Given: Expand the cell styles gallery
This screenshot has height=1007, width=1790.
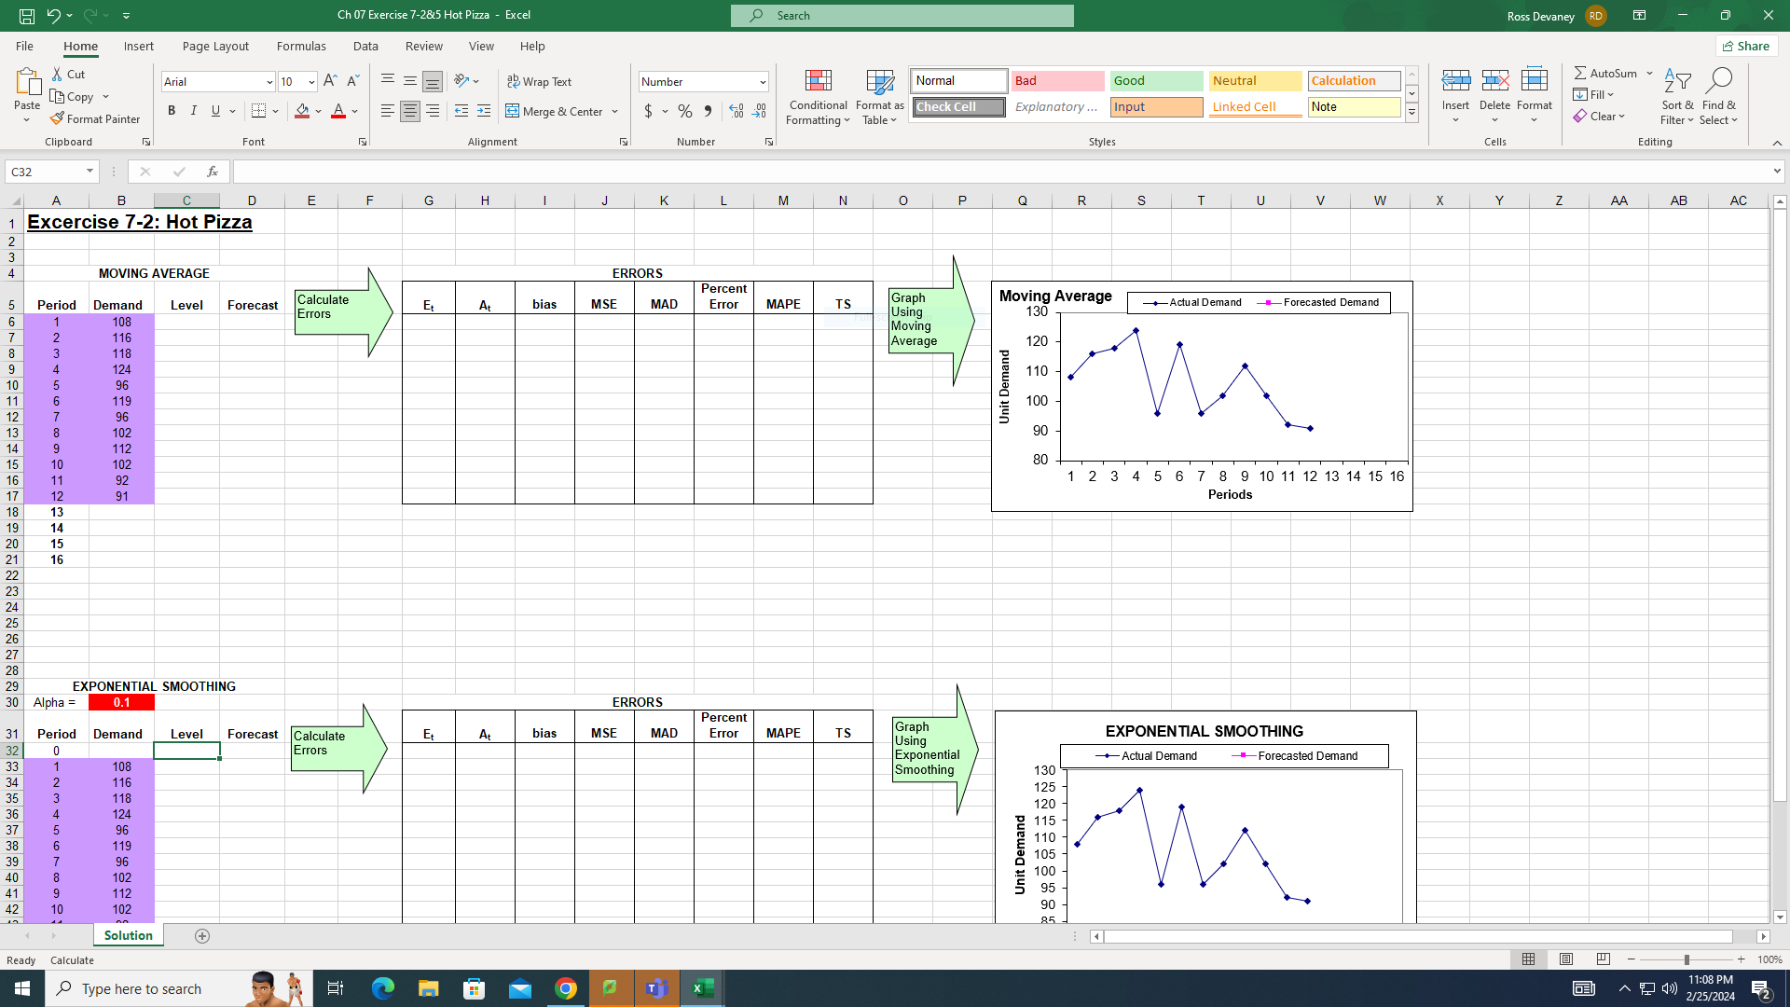Looking at the screenshot, I should (x=1411, y=113).
